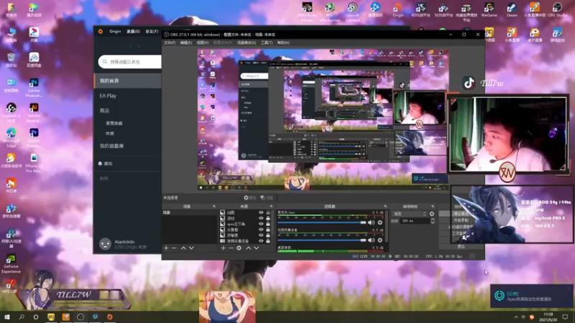Open the Origin menu in Origin window

(x=115, y=32)
